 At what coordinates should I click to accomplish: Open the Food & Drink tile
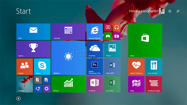(x=154, y=67)
